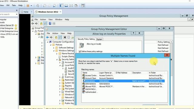Click the VMware pause virtual machine icon

click(x=28, y=6)
